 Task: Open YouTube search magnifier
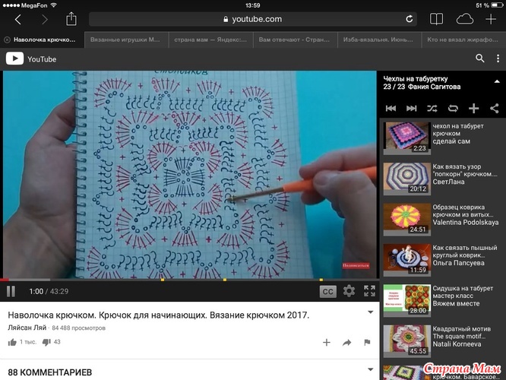tap(480, 58)
